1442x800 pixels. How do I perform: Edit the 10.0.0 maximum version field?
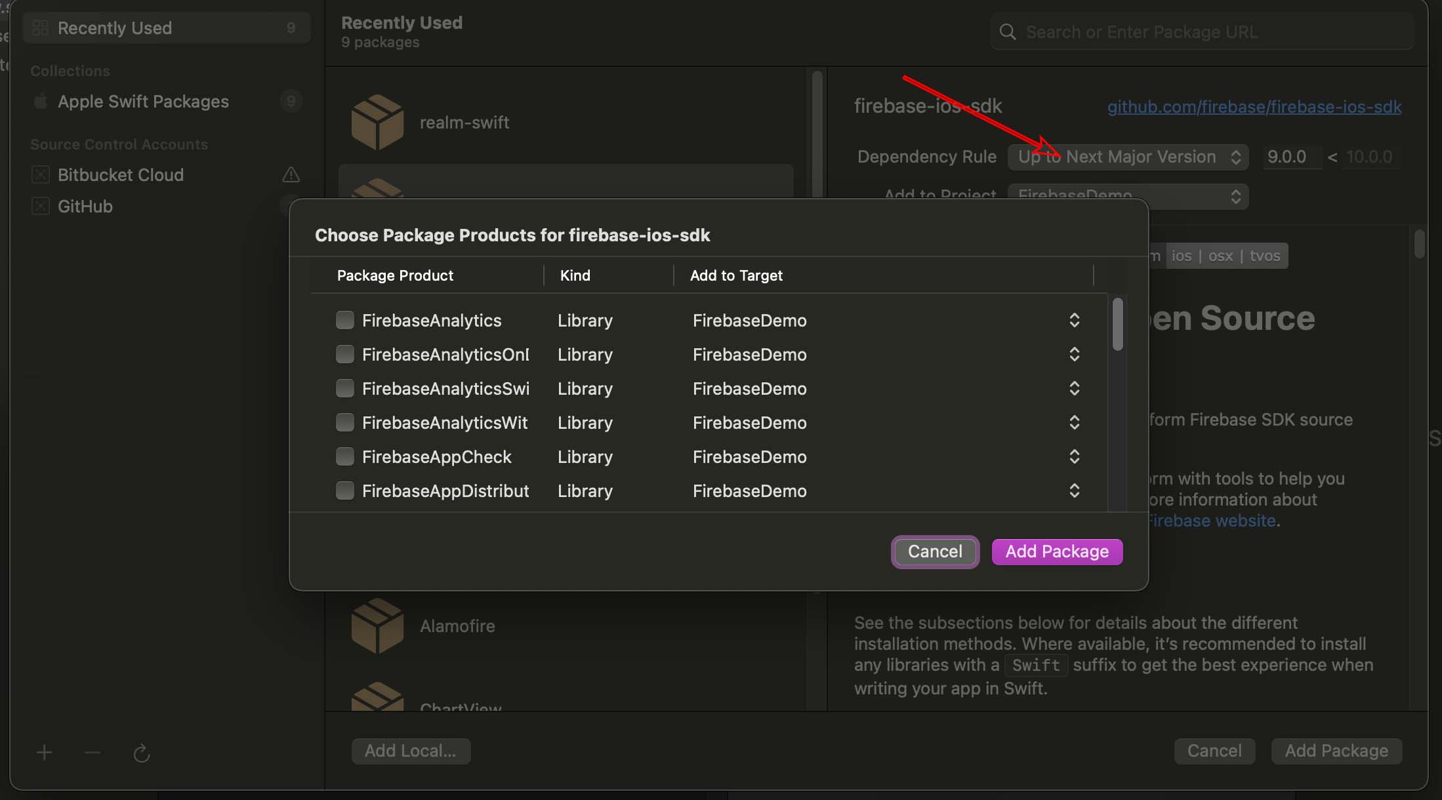click(1370, 157)
